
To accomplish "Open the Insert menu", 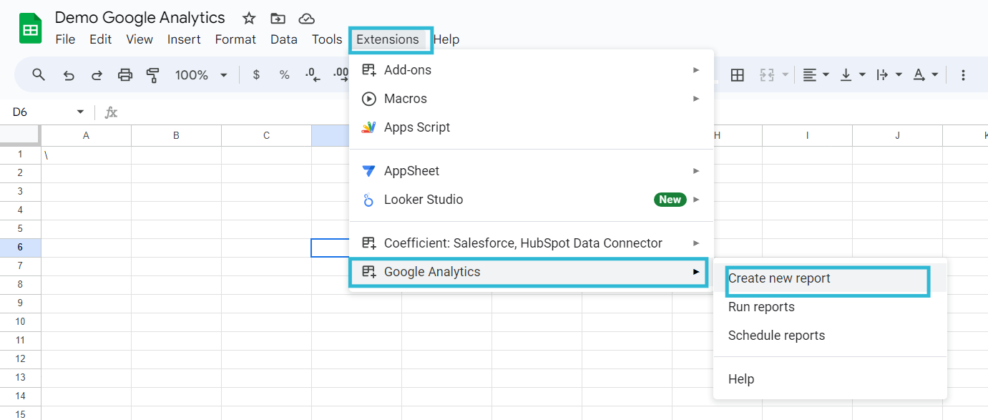I will pos(184,39).
